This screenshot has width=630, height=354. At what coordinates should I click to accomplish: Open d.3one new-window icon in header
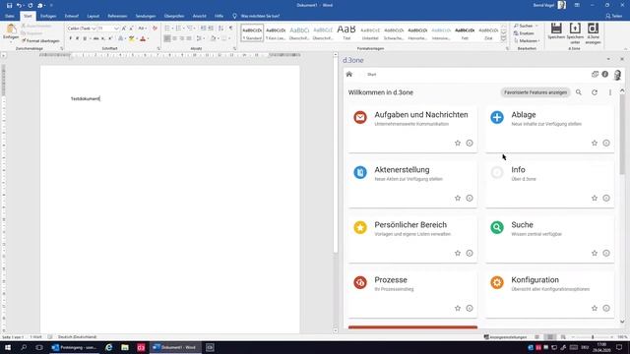coord(595,75)
